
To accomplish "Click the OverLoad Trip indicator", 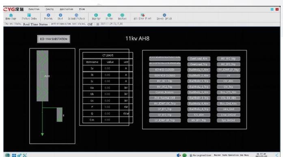I will pos(199,65).
